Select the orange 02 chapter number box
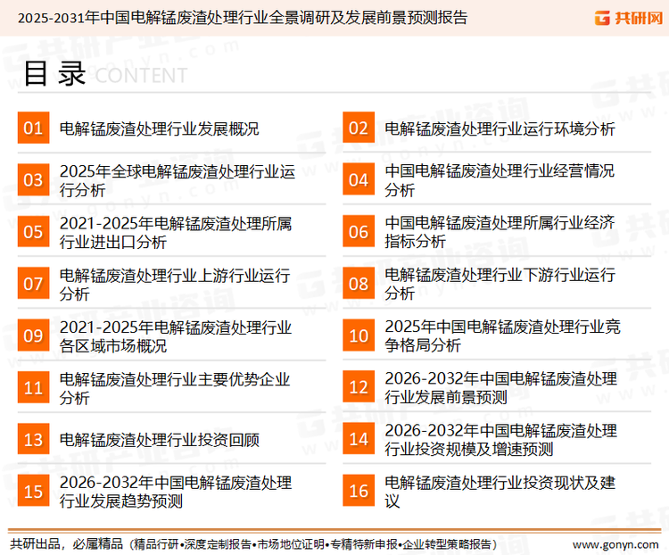 (x=359, y=128)
